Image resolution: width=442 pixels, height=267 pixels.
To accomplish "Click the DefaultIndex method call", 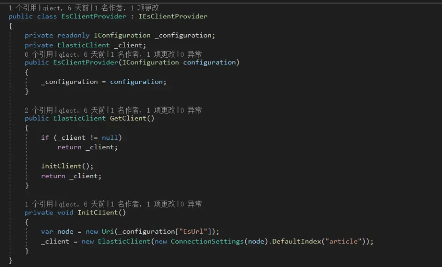I will click(x=297, y=241).
